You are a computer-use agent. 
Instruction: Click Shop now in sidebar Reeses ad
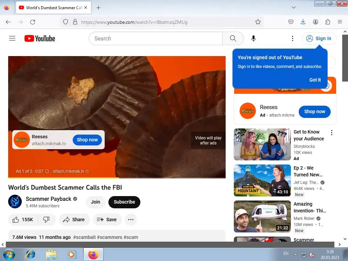(314, 111)
